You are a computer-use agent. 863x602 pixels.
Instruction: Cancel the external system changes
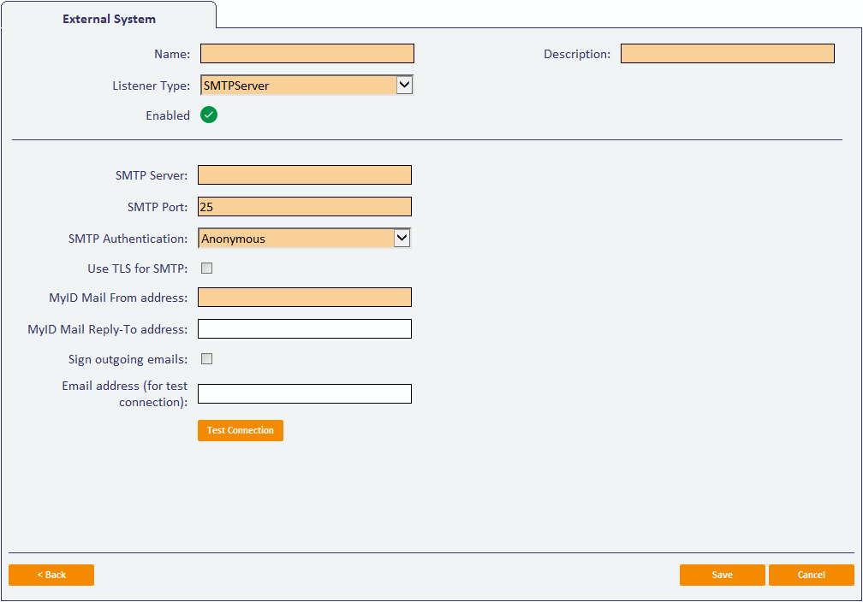pyautogui.click(x=811, y=575)
